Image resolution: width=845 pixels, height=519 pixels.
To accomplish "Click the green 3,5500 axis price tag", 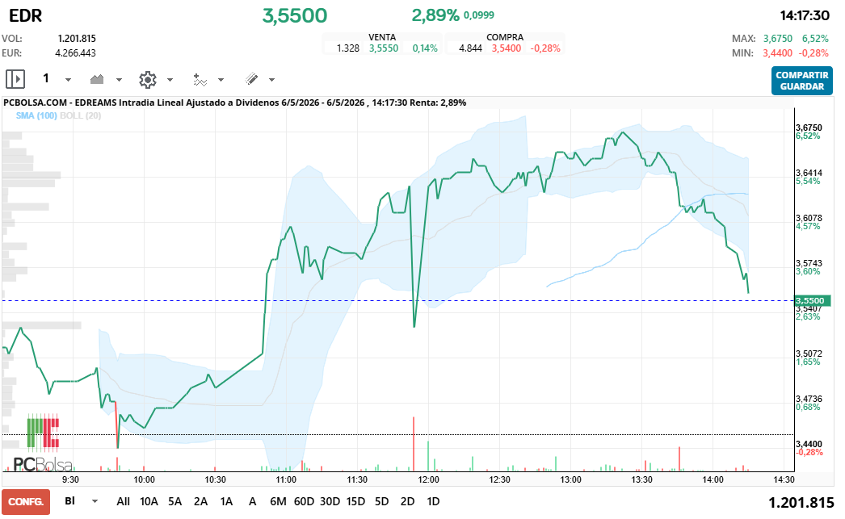I will [813, 300].
